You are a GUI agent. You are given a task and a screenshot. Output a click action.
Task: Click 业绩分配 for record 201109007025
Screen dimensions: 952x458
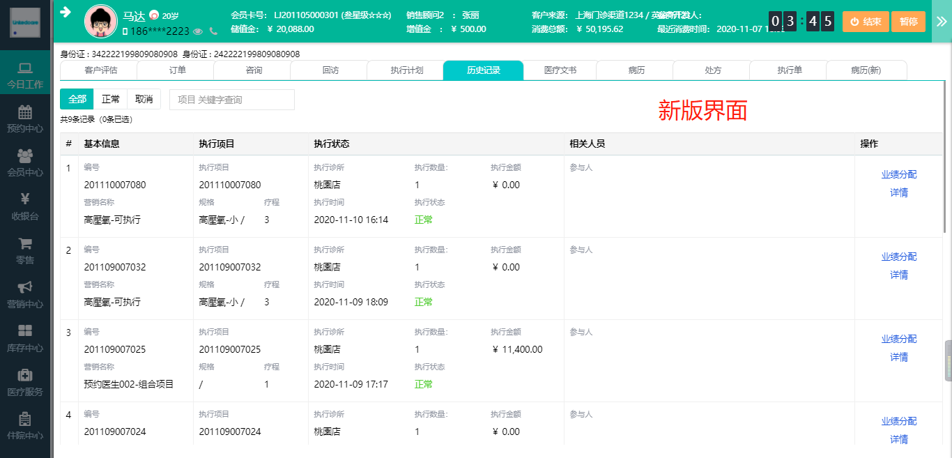899,339
